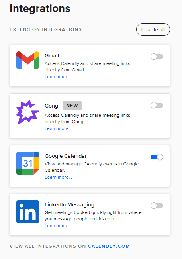Viewport: 182px width, 259px height.
Task: Click the Gong integration name
Action: [x=51, y=106]
